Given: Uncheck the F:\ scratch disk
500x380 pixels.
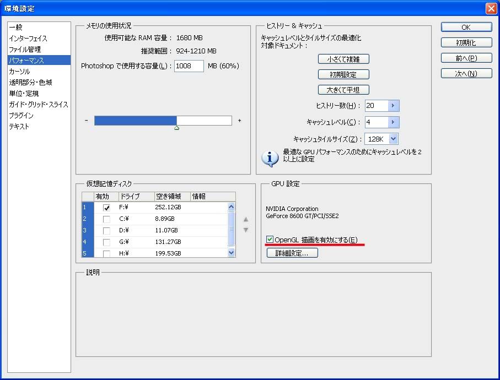Looking at the screenshot, I should click(107, 208).
